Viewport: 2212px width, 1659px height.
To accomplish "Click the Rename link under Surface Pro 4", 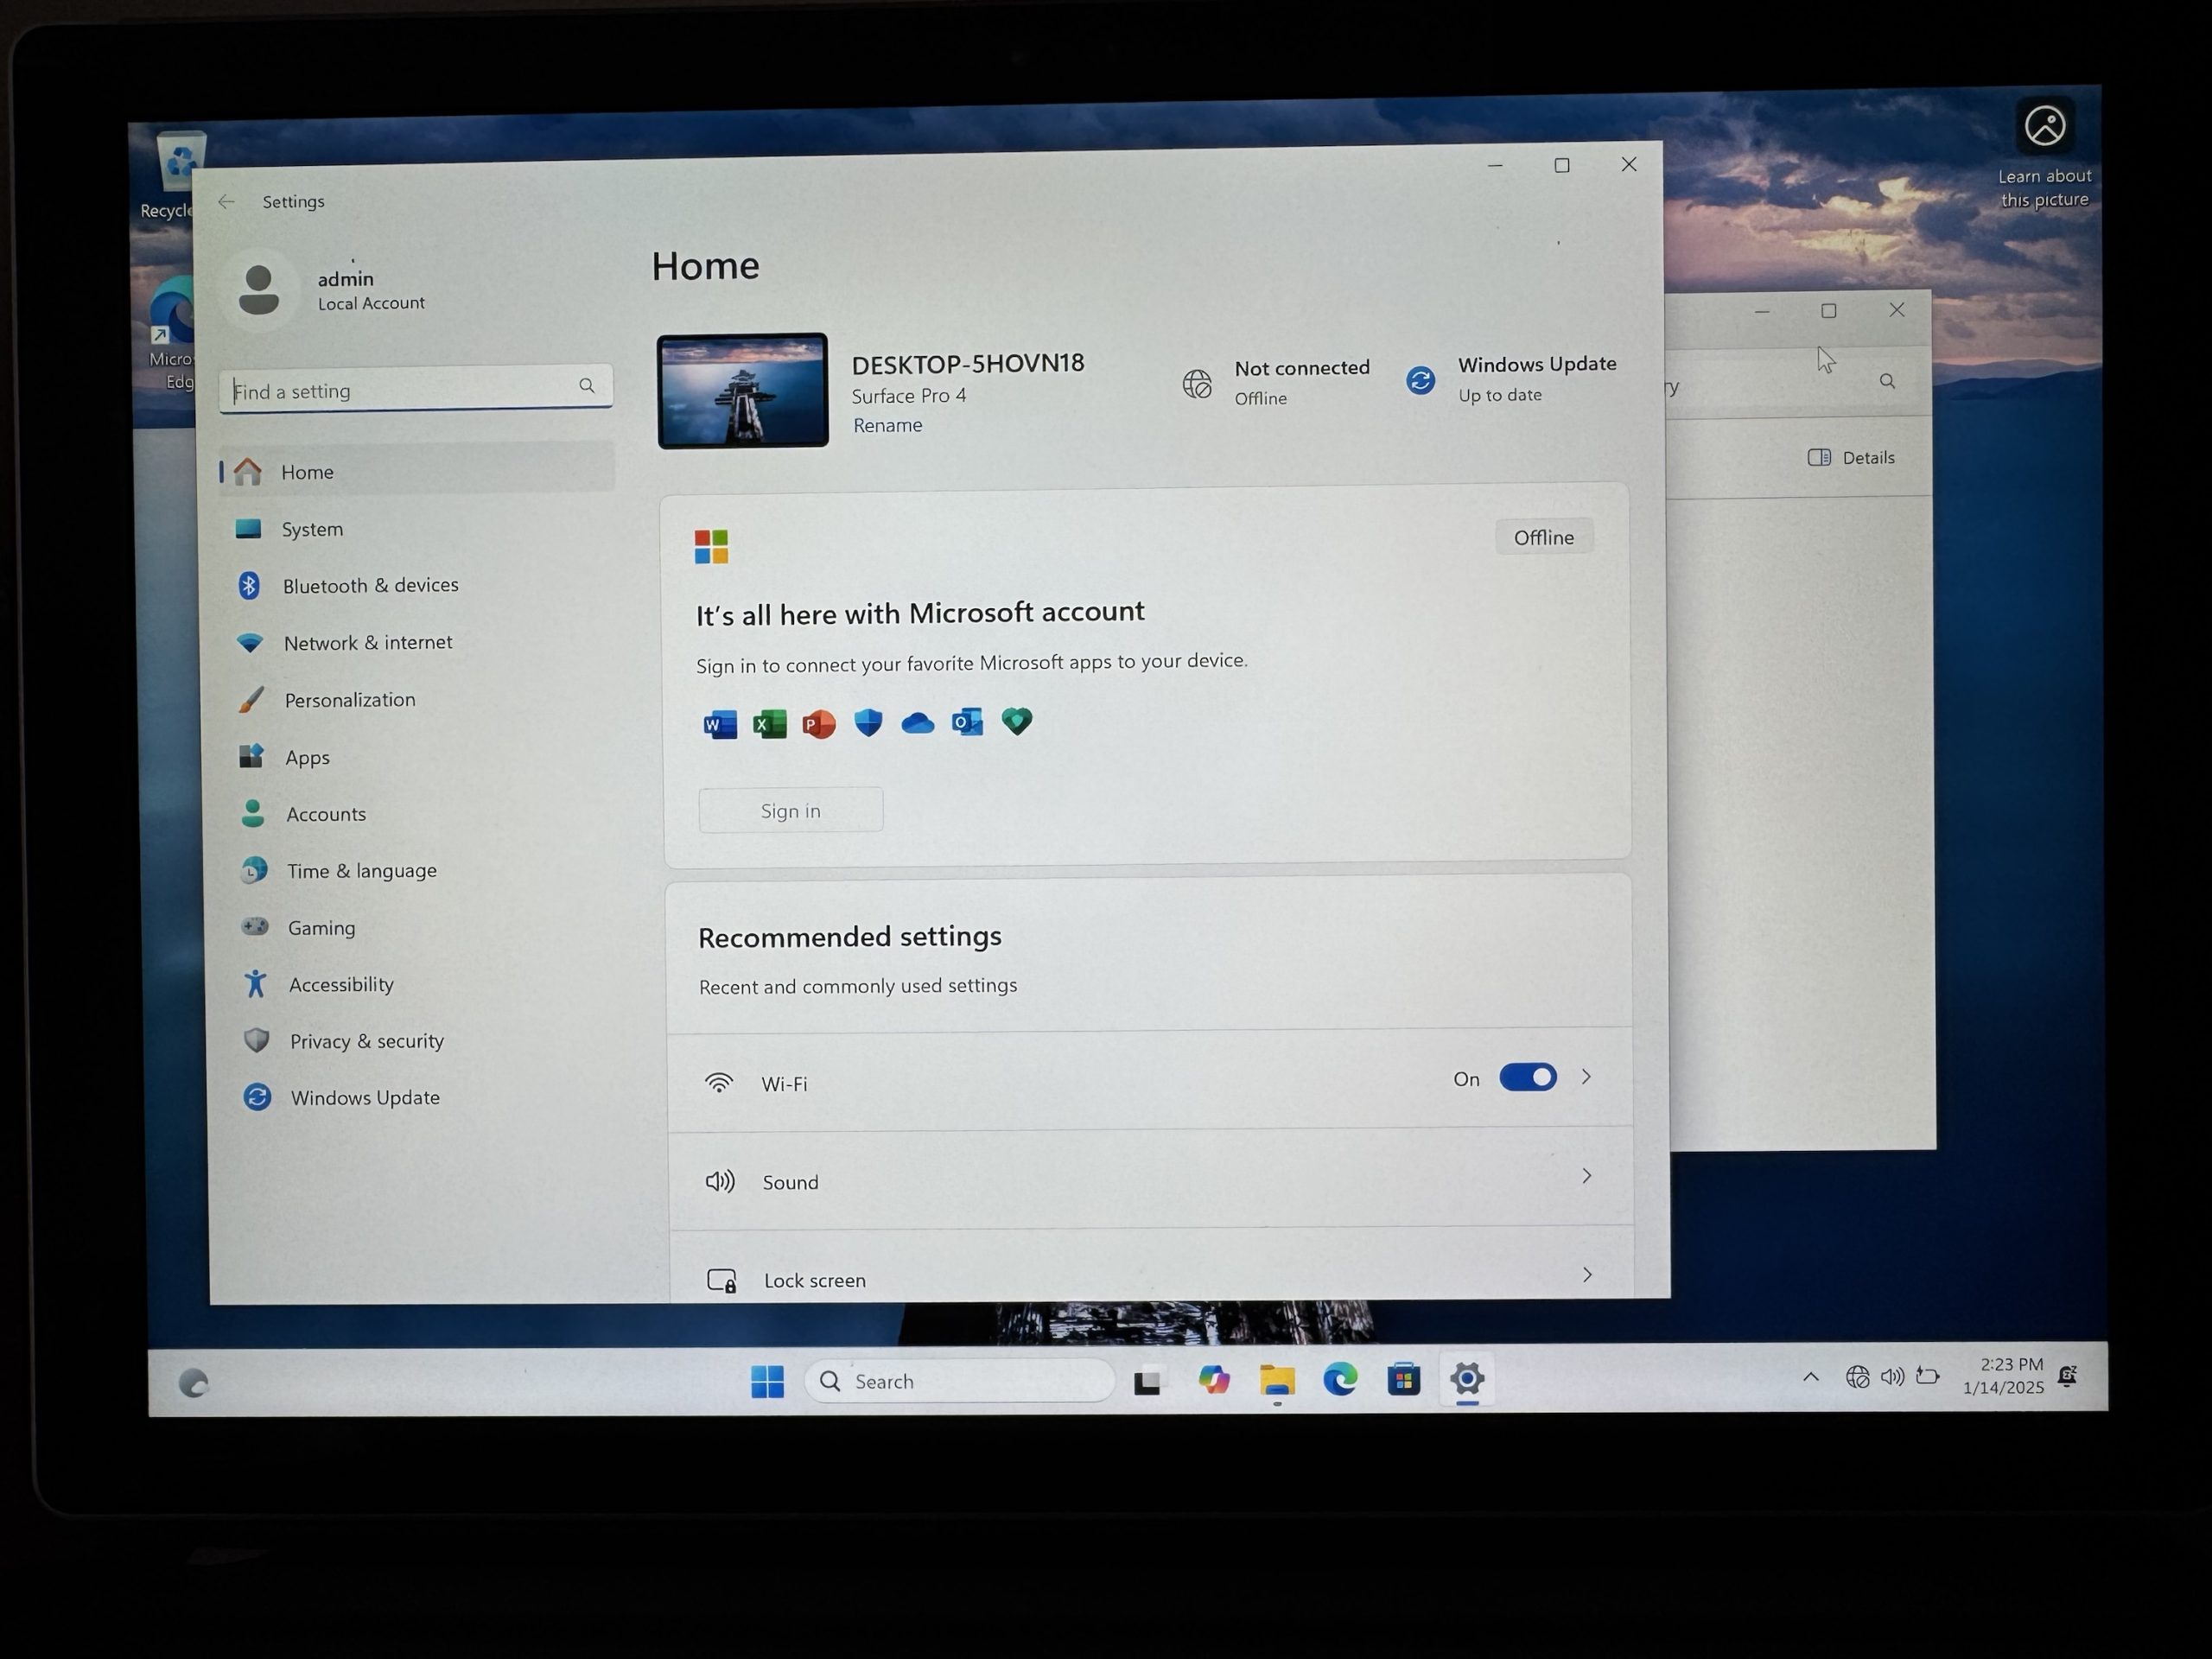I will [887, 425].
